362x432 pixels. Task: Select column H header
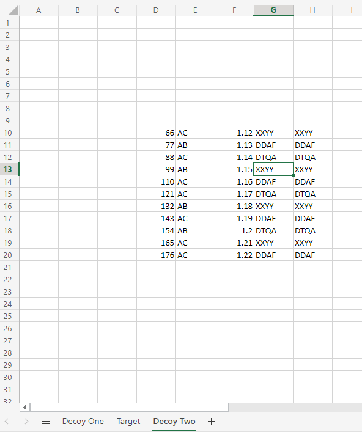pos(313,10)
